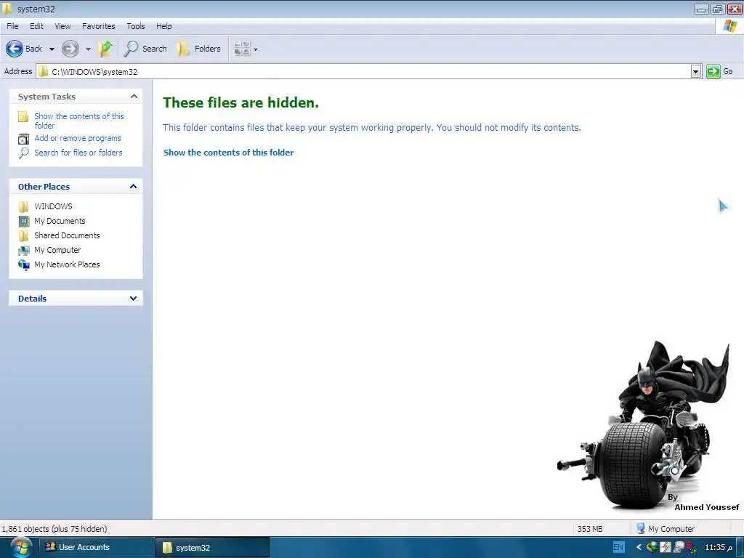Screen dimensions: 744x558
Task: Click the Shared Documents folder icon
Action: [x=24, y=236]
